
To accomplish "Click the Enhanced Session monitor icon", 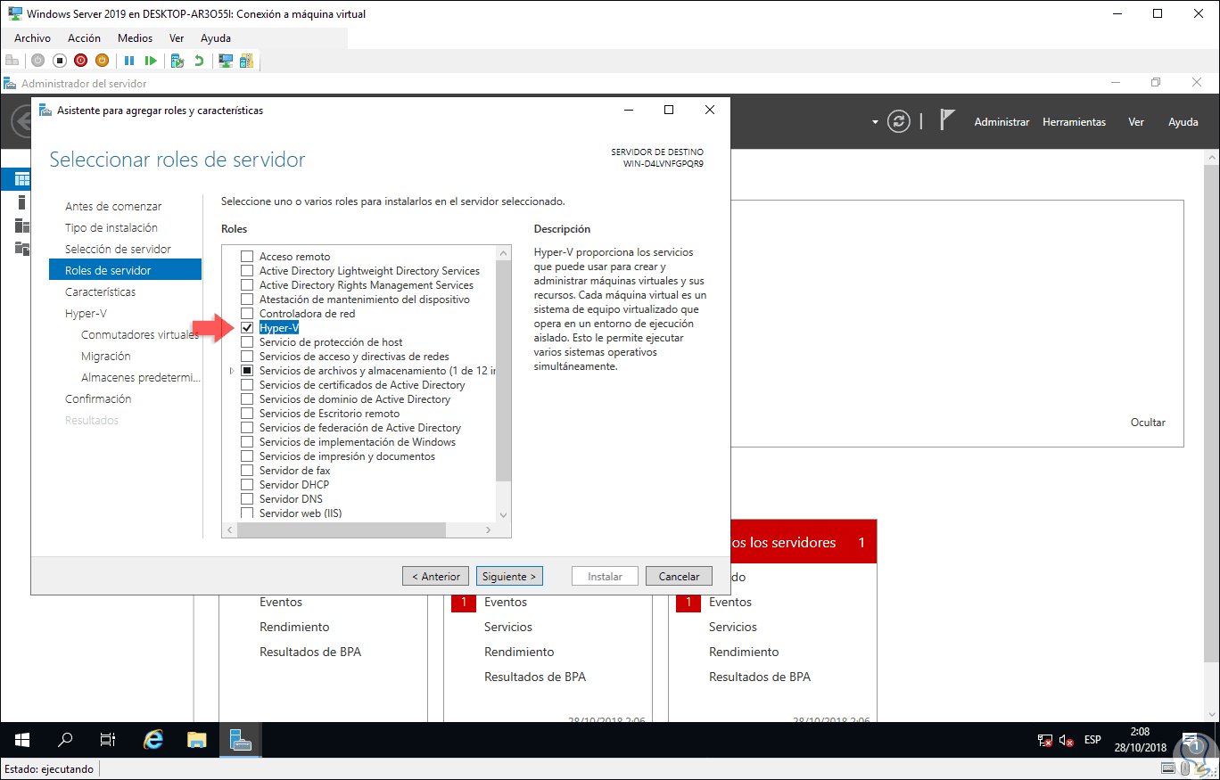I will click(226, 61).
